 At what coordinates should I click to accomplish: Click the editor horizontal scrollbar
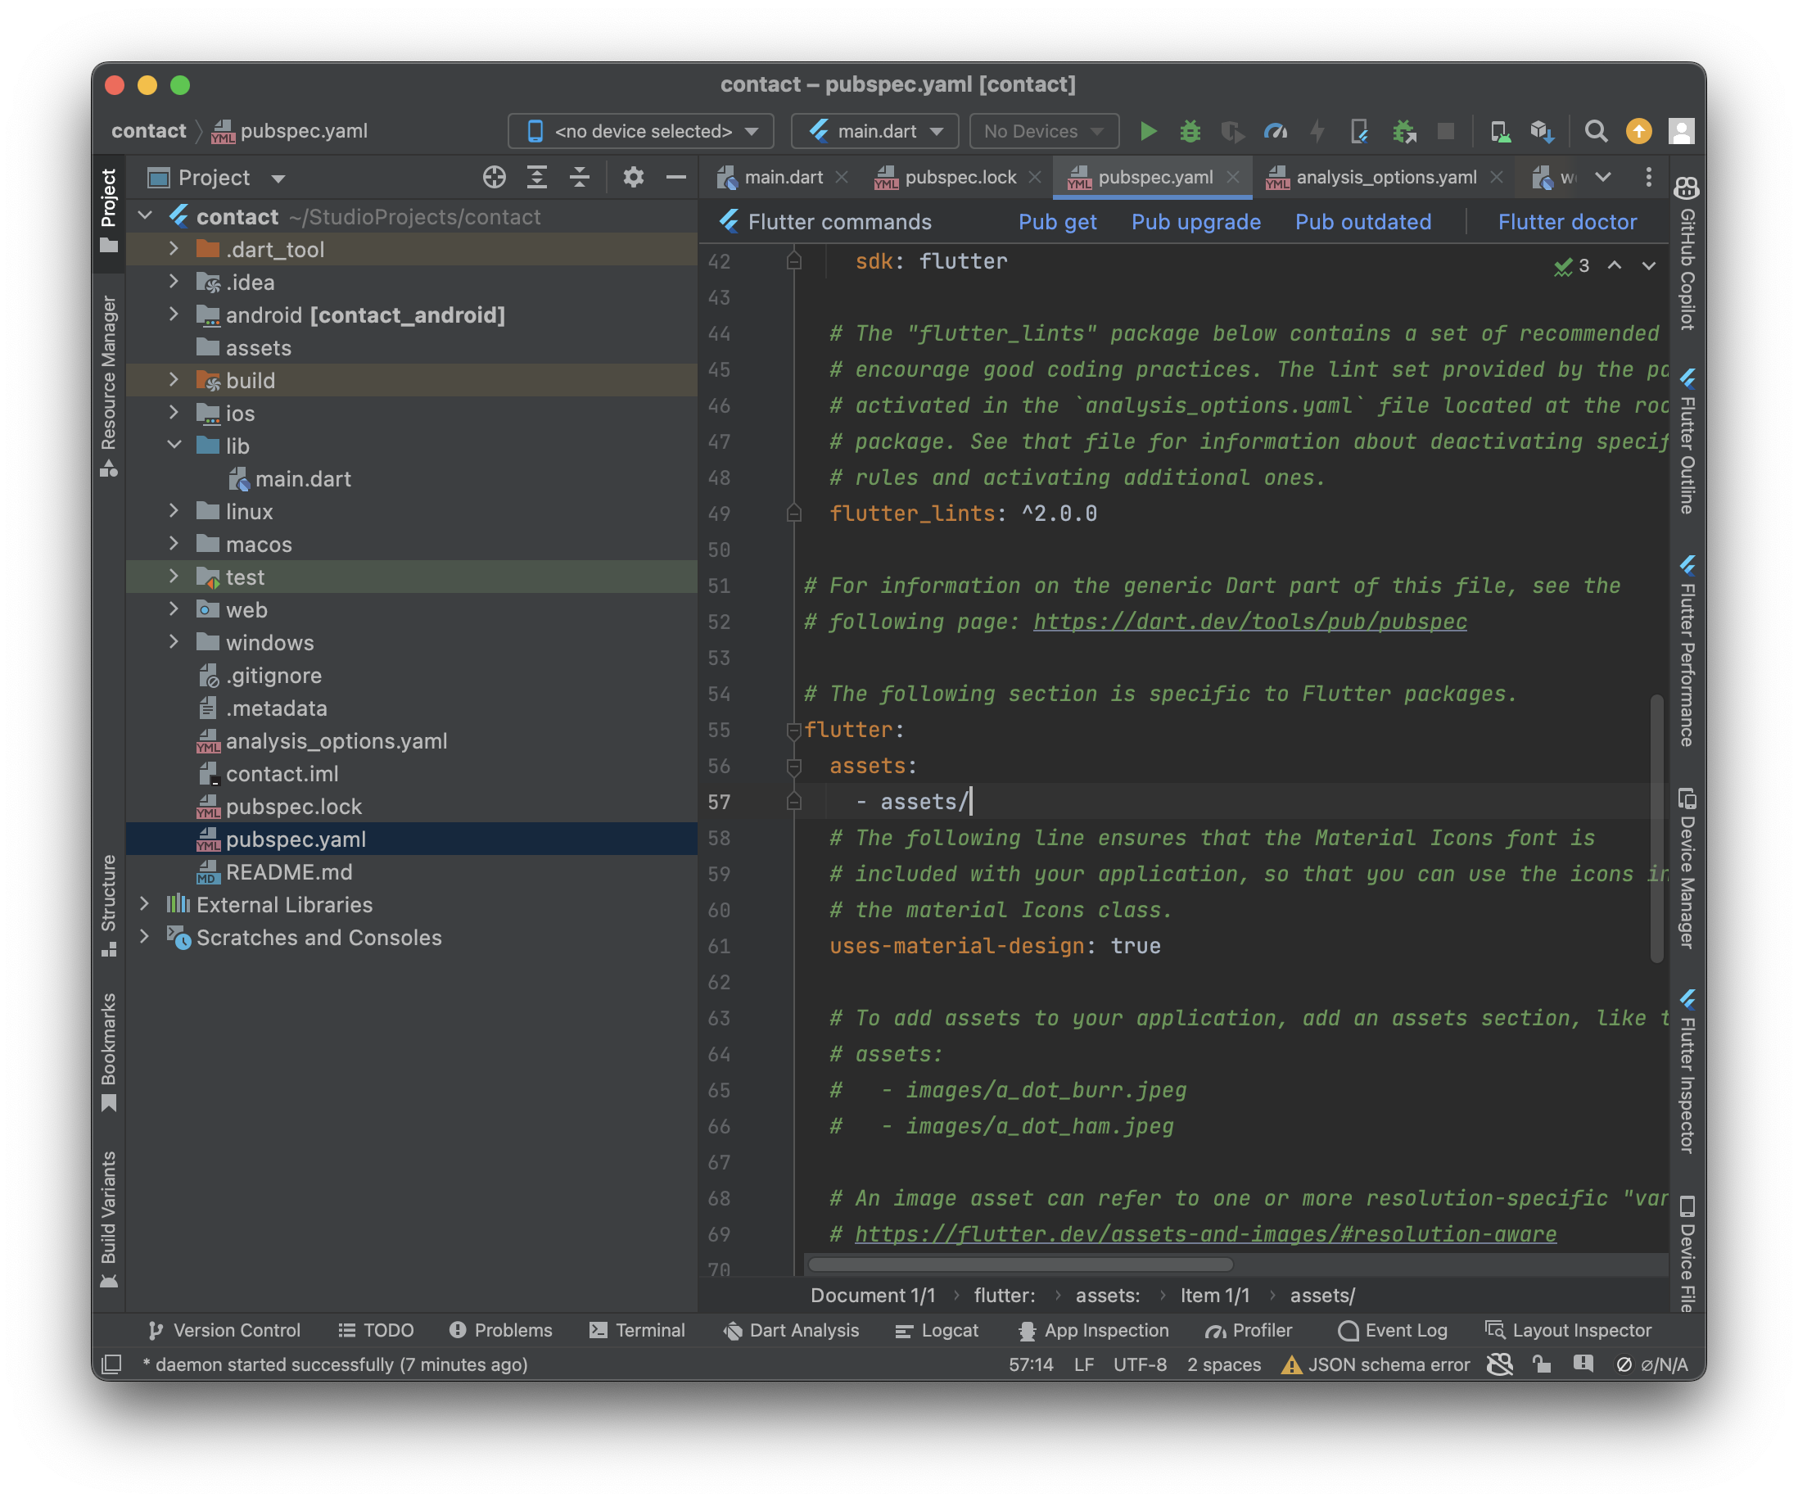click(x=1020, y=1264)
